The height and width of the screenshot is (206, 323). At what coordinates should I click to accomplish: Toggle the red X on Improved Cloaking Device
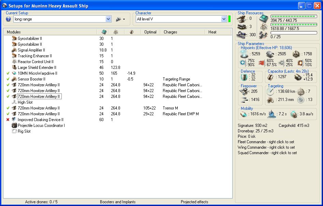click(8, 119)
